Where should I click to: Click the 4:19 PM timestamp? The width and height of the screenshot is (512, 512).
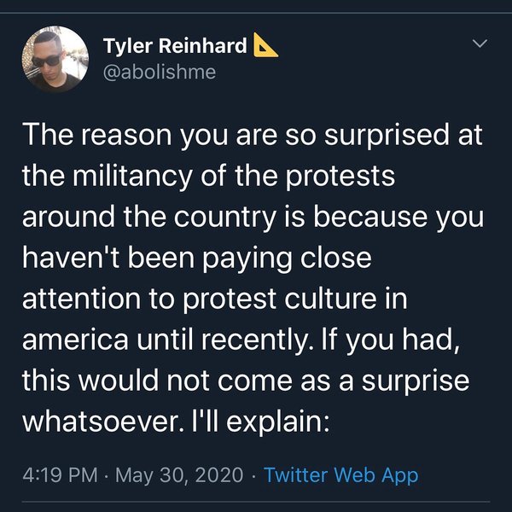point(57,475)
